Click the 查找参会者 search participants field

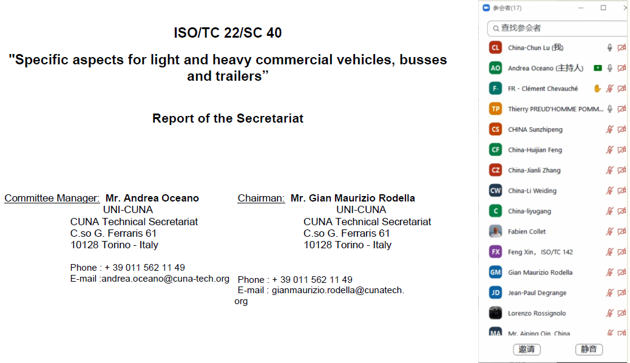click(558, 28)
